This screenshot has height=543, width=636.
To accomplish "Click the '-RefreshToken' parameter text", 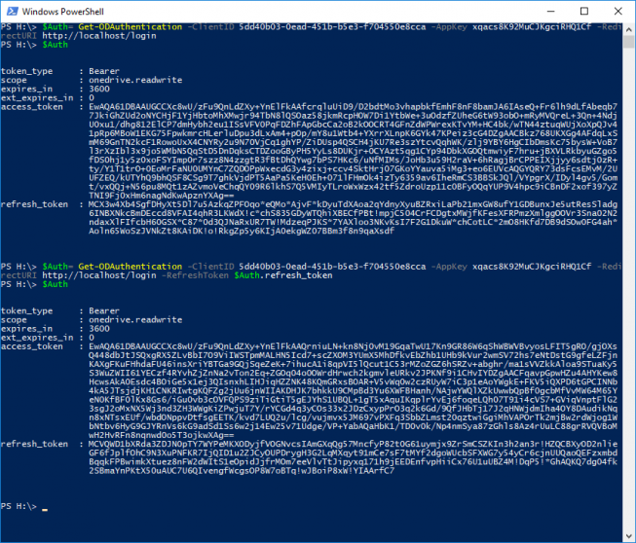I will coord(195,275).
